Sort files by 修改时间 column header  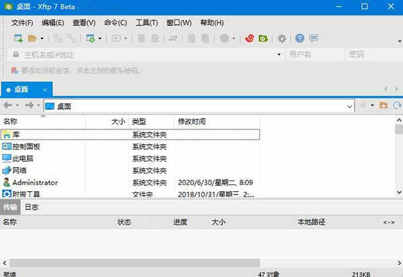point(191,121)
